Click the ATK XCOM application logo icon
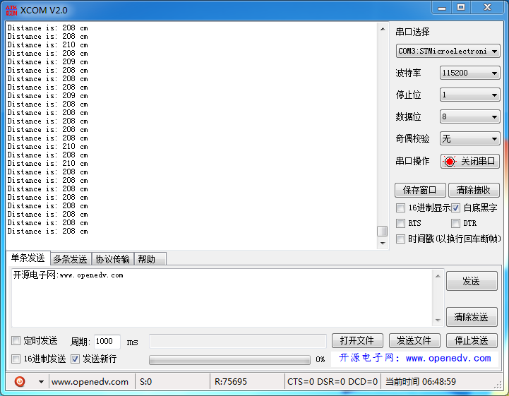This screenshot has width=509, height=396. point(11,10)
